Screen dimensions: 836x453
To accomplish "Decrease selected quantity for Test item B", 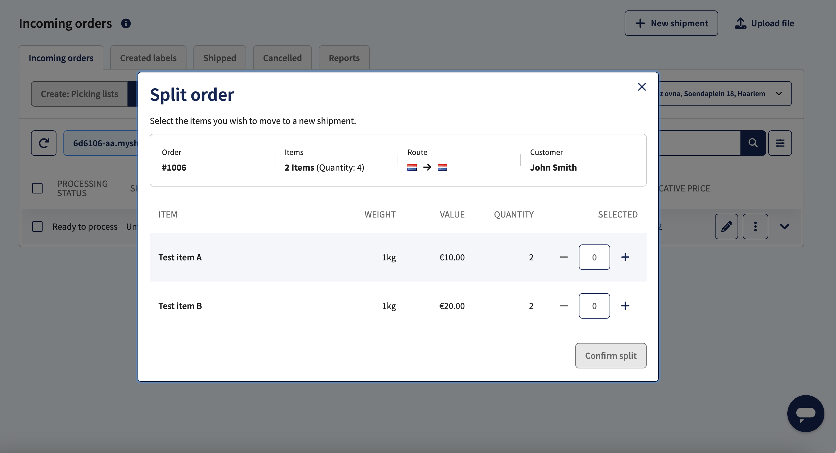I will point(564,306).
